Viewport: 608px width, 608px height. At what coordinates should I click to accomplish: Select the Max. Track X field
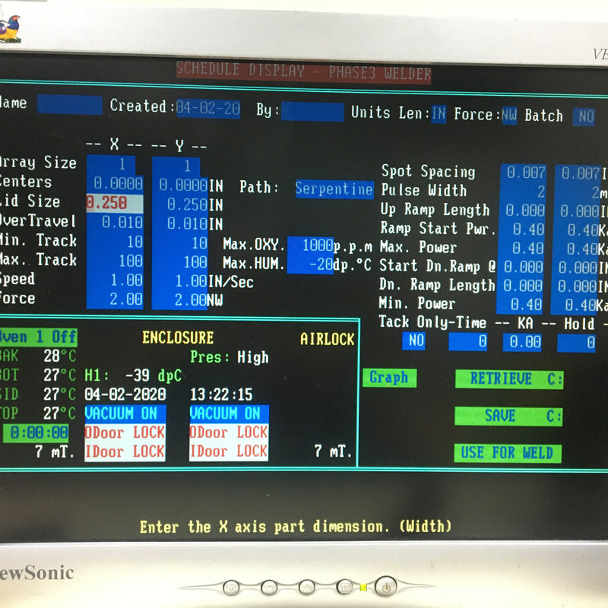pyautogui.click(x=116, y=261)
